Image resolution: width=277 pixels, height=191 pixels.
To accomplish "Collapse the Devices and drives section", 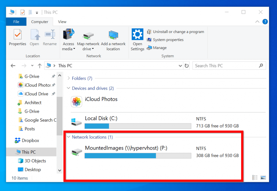I will 68,88.
